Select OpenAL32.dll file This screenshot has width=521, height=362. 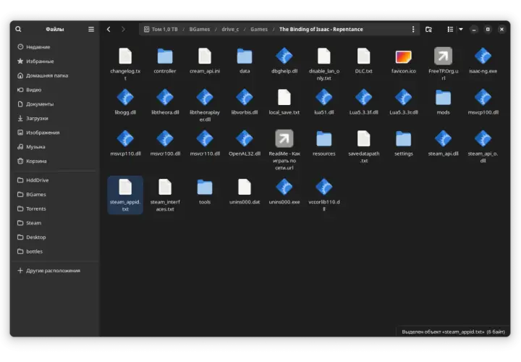(x=245, y=143)
